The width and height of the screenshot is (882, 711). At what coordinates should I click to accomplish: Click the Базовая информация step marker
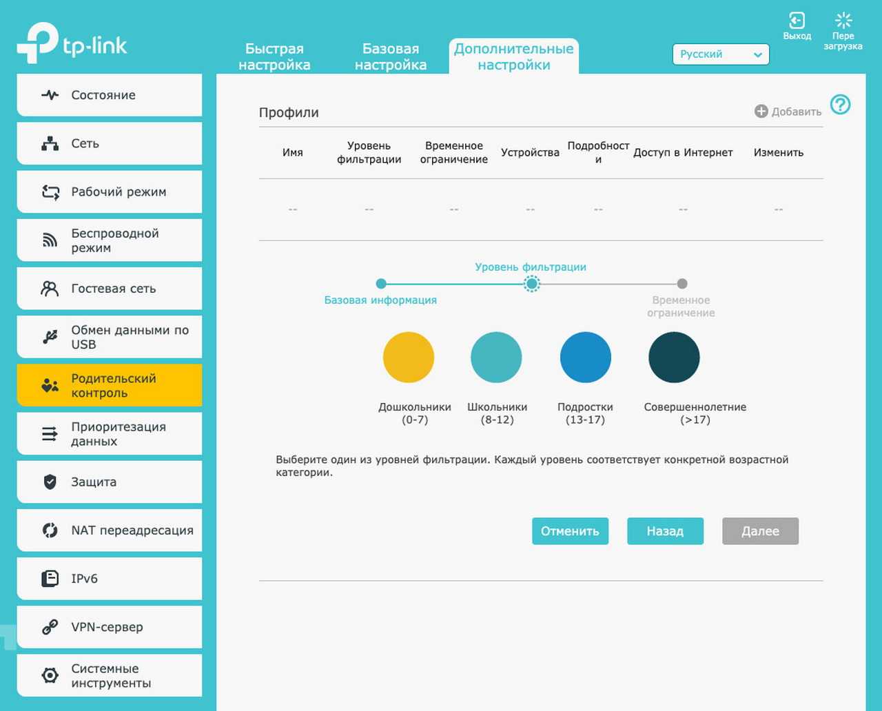coord(381,284)
